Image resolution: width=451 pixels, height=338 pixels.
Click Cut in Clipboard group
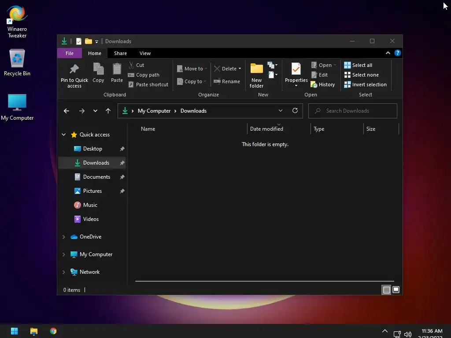(x=137, y=65)
